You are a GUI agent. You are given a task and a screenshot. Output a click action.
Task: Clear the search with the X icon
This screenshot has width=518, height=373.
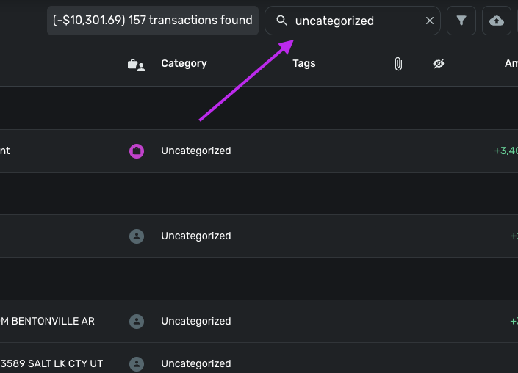point(430,21)
